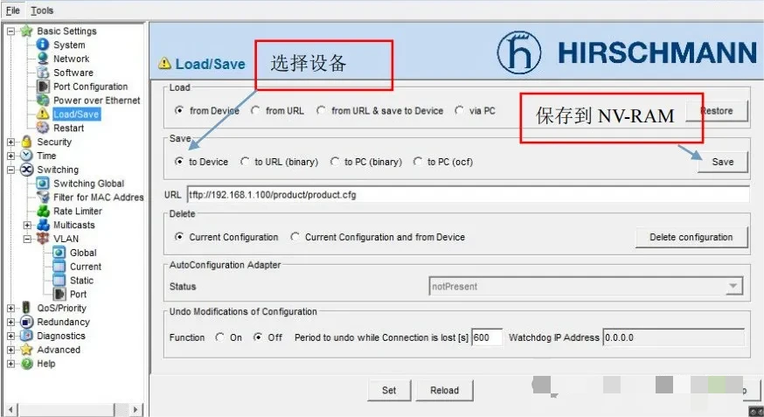764x417 pixels.
Task: Click the VLAN Static icon
Action: pyautogui.click(x=59, y=280)
